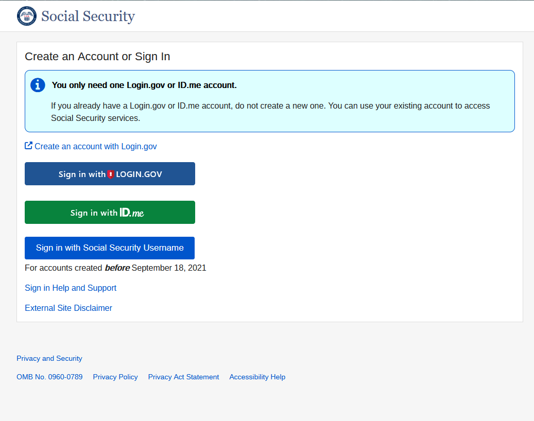
Task: Click the notice paragraph starting 'If you already have a Login.gov'
Action: (x=270, y=112)
